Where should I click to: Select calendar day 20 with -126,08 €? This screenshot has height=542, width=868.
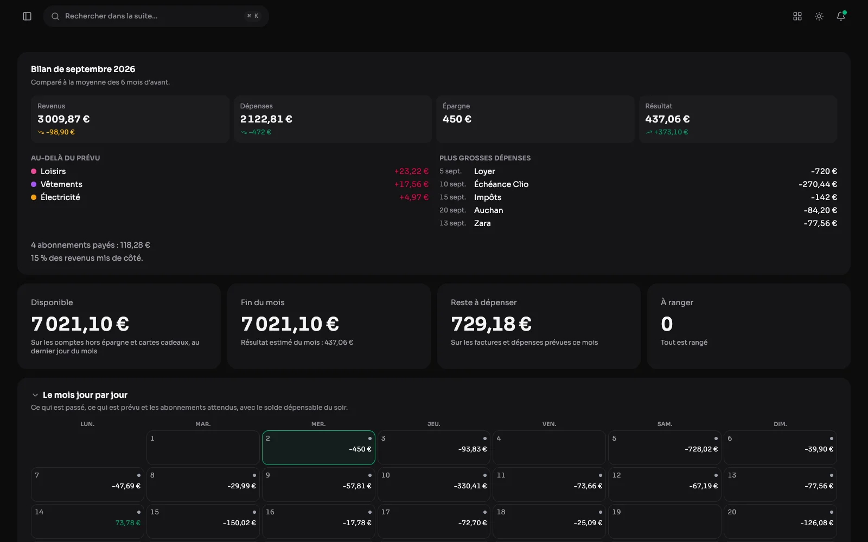780,521
